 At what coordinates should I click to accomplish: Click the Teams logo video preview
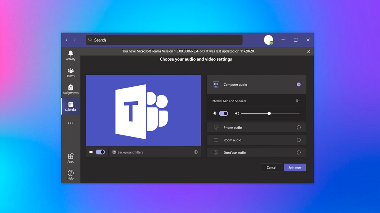pos(143,110)
